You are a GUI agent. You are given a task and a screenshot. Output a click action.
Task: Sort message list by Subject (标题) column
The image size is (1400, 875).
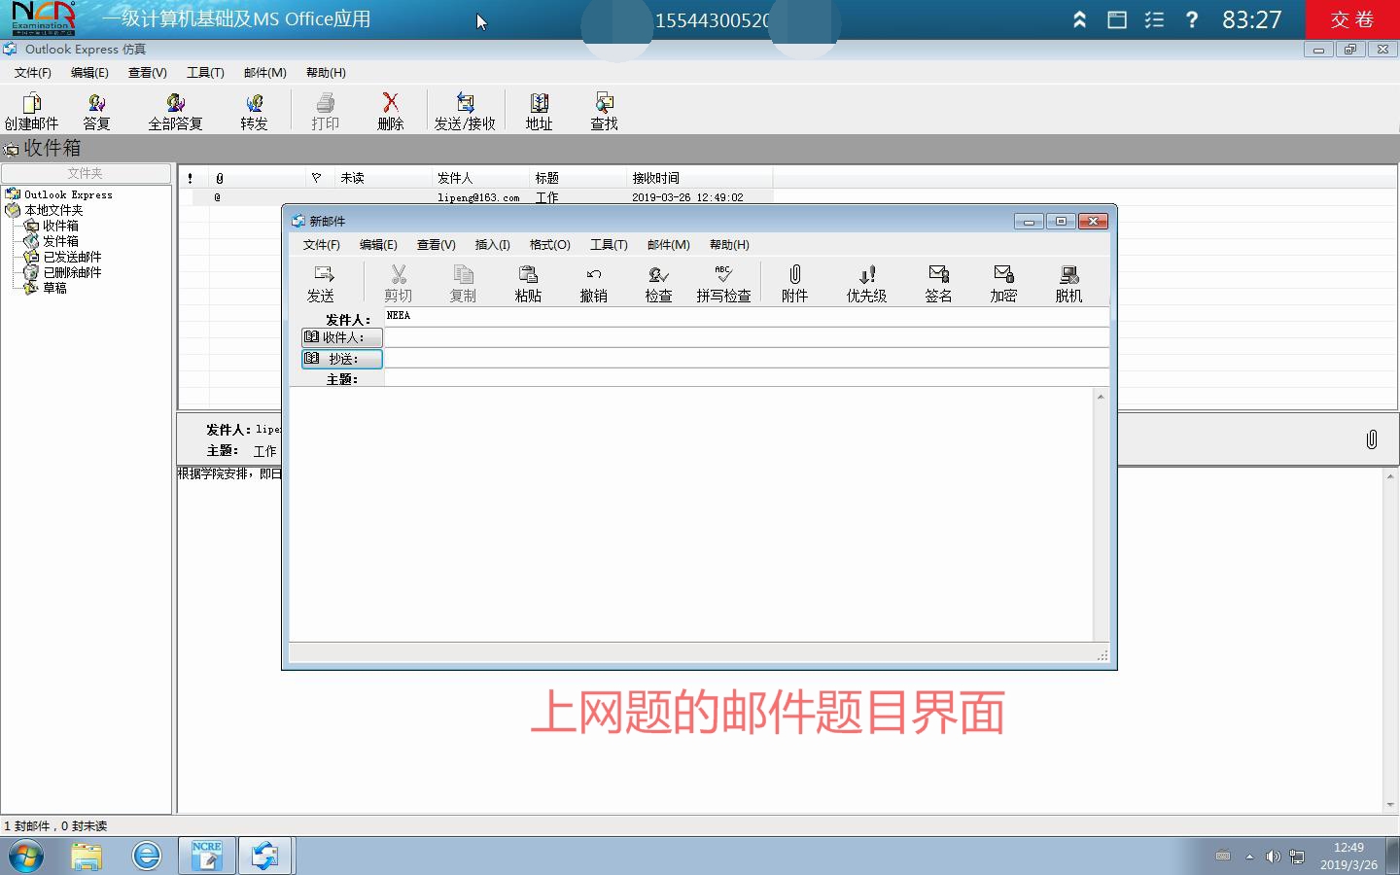[x=578, y=178]
